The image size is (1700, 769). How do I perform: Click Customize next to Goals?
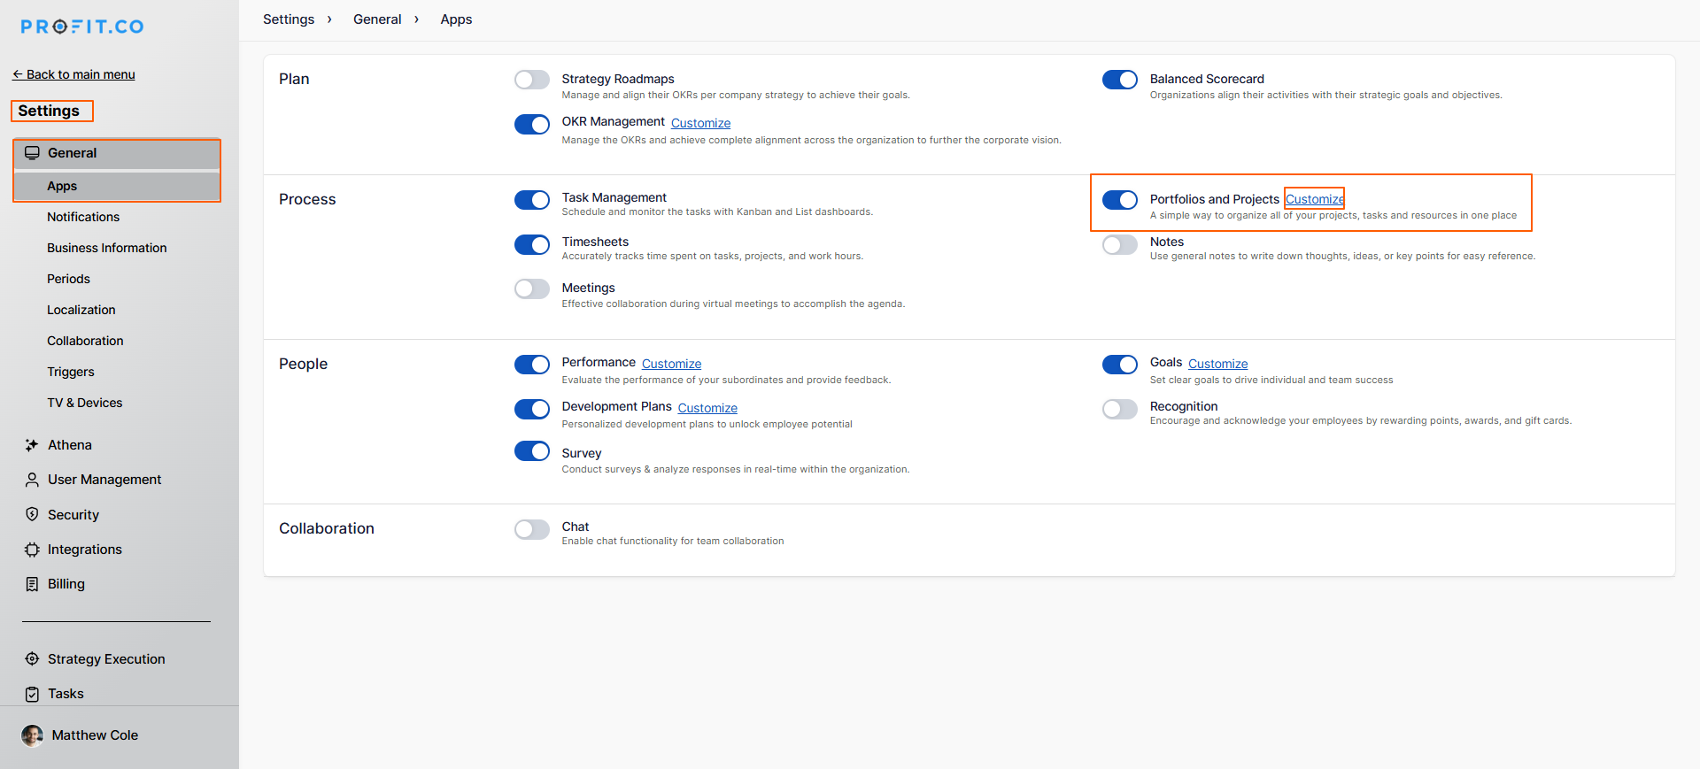coord(1218,364)
